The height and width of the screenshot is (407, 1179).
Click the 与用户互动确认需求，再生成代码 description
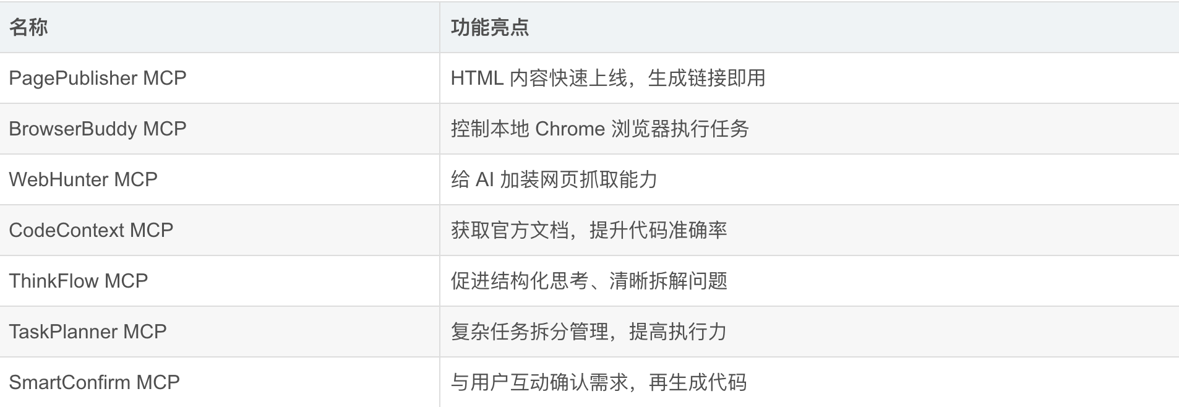coord(598,382)
